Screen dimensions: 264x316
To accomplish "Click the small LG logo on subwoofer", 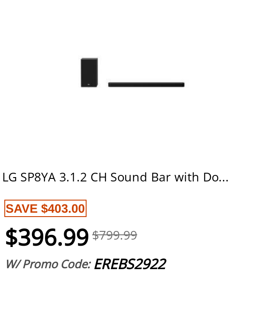I will coord(89,85).
